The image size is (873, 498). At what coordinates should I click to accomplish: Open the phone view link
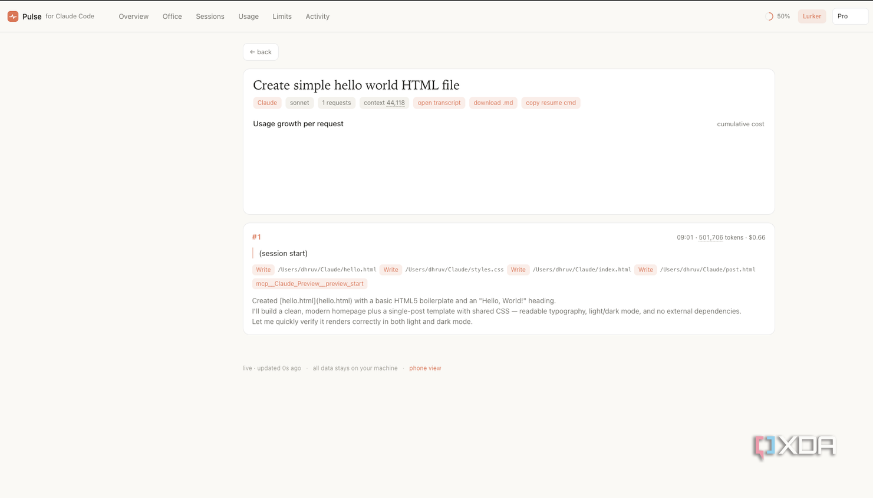pyautogui.click(x=425, y=368)
